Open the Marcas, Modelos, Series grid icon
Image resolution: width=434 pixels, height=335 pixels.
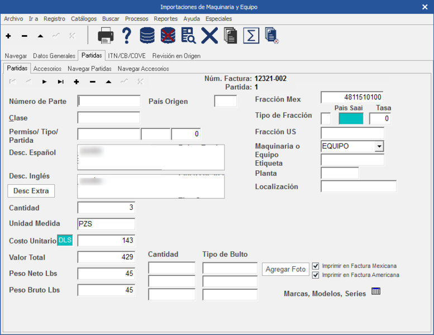(x=376, y=291)
